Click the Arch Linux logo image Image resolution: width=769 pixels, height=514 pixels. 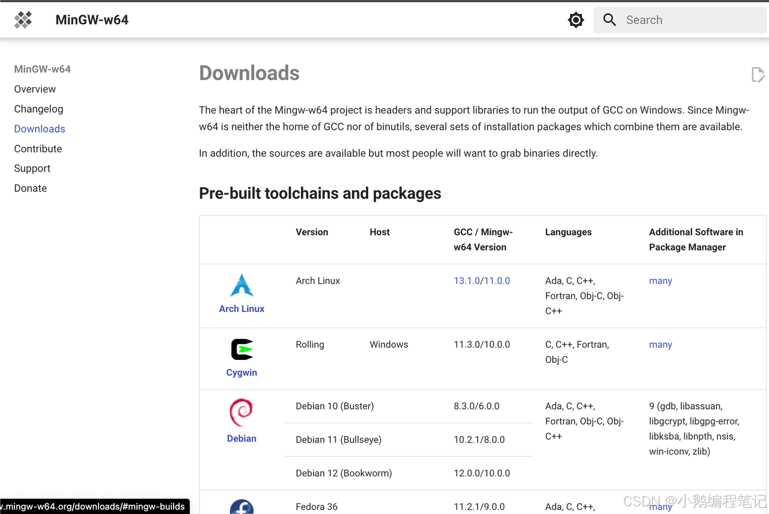click(242, 285)
